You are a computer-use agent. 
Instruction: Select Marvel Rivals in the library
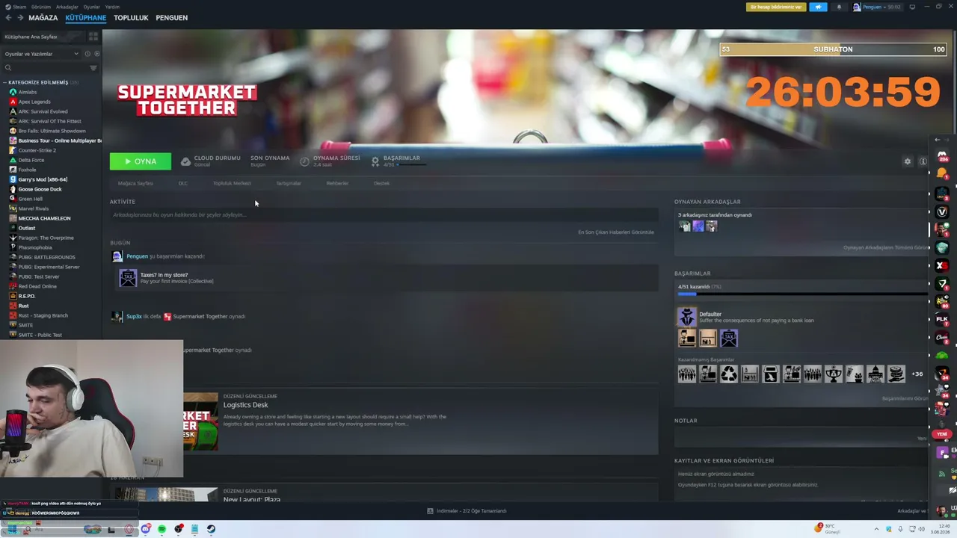click(33, 208)
